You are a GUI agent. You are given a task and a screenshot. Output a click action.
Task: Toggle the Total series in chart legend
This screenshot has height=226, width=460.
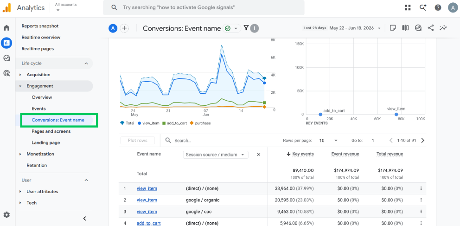point(127,123)
